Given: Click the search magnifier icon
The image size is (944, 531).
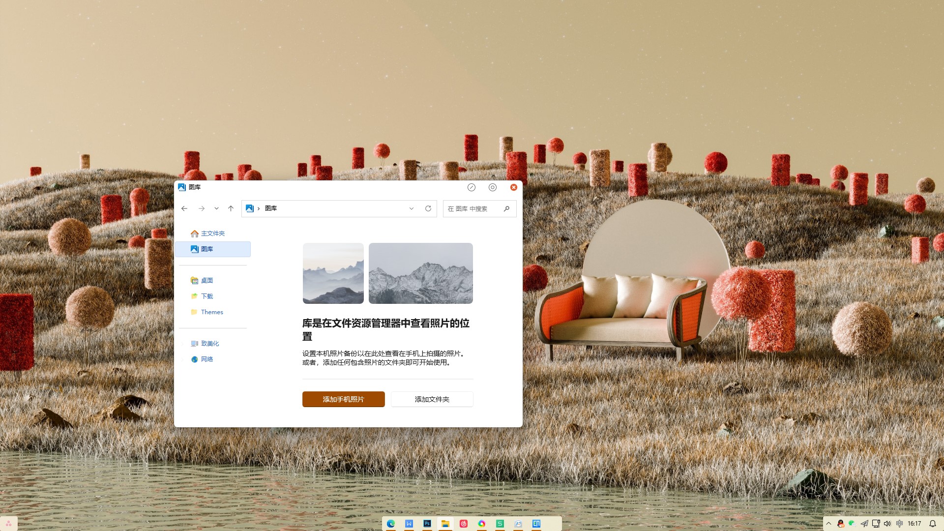Looking at the screenshot, I should (506, 208).
